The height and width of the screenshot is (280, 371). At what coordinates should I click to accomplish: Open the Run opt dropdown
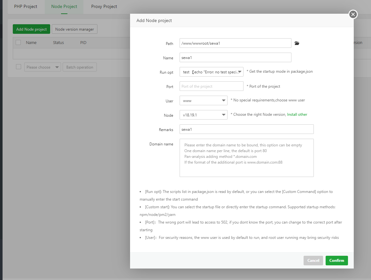211,72
